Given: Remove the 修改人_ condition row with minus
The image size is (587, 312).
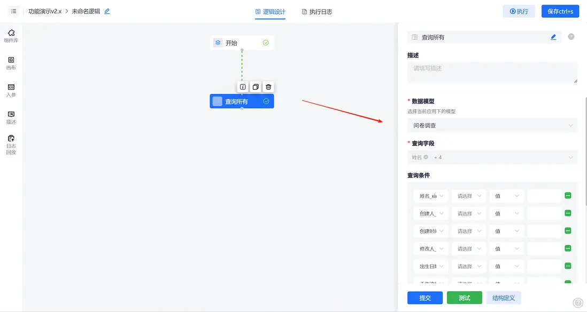Looking at the screenshot, I should 568,248.
